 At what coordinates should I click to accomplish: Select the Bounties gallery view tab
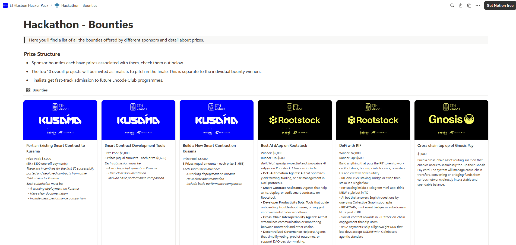(37, 90)
